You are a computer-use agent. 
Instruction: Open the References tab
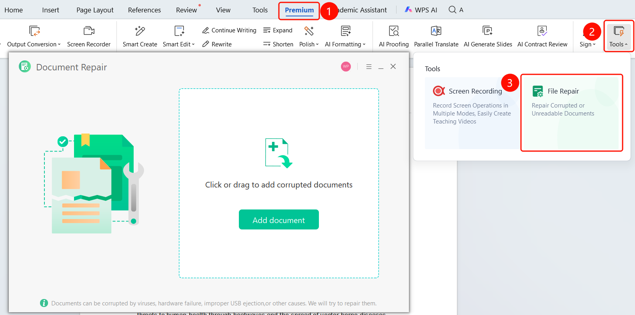point(144,10)
